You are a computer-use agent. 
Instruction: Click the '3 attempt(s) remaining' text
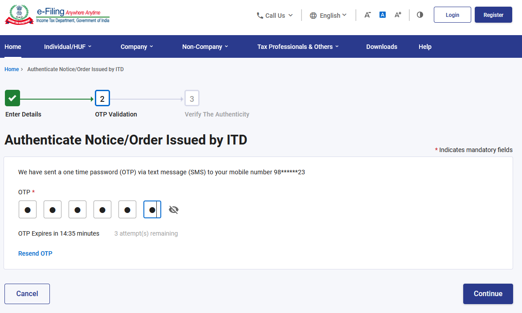(x=146, y=233)
